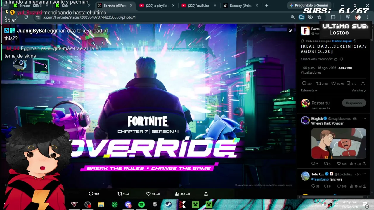Repost the tweet from the side panel
The height and width of the screenshot is (210, 374).
[319, 84]
